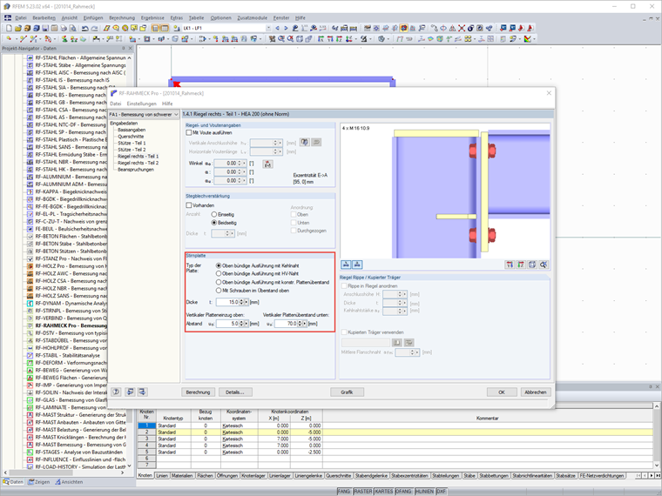Select 'Beidseitig' radio option
This screenshot has width=662, height=496.
pos(214,222)
